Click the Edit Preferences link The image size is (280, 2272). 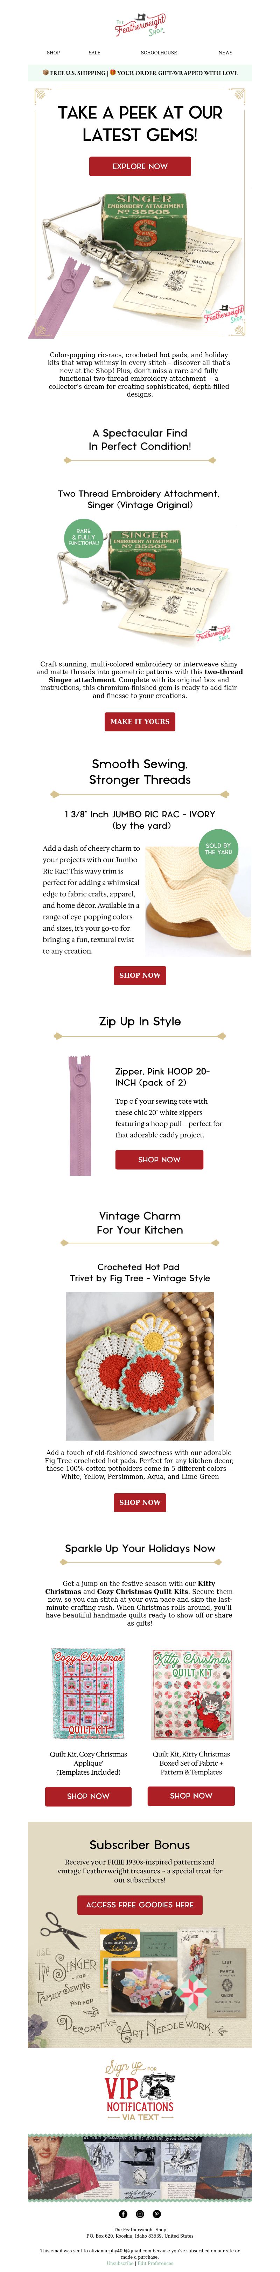[x=156, y=2263]
